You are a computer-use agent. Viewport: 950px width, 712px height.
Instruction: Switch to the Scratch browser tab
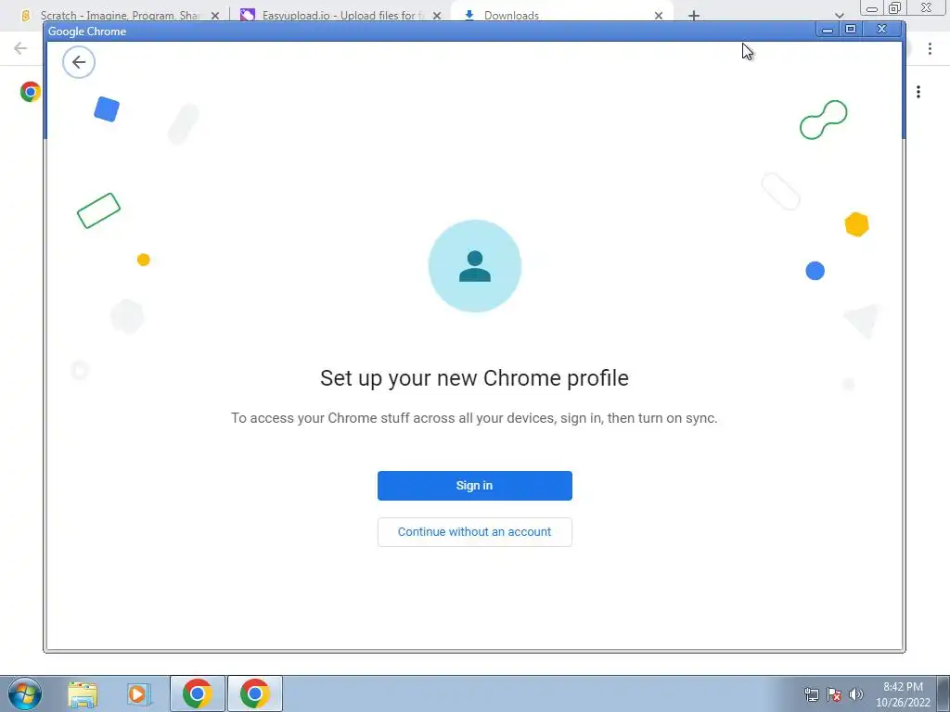tap(120, 16)
